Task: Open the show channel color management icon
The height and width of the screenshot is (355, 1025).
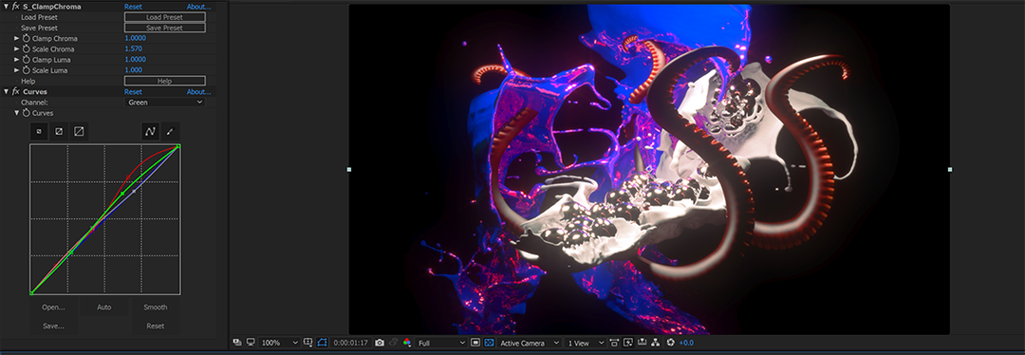Action: pos(407,342)
